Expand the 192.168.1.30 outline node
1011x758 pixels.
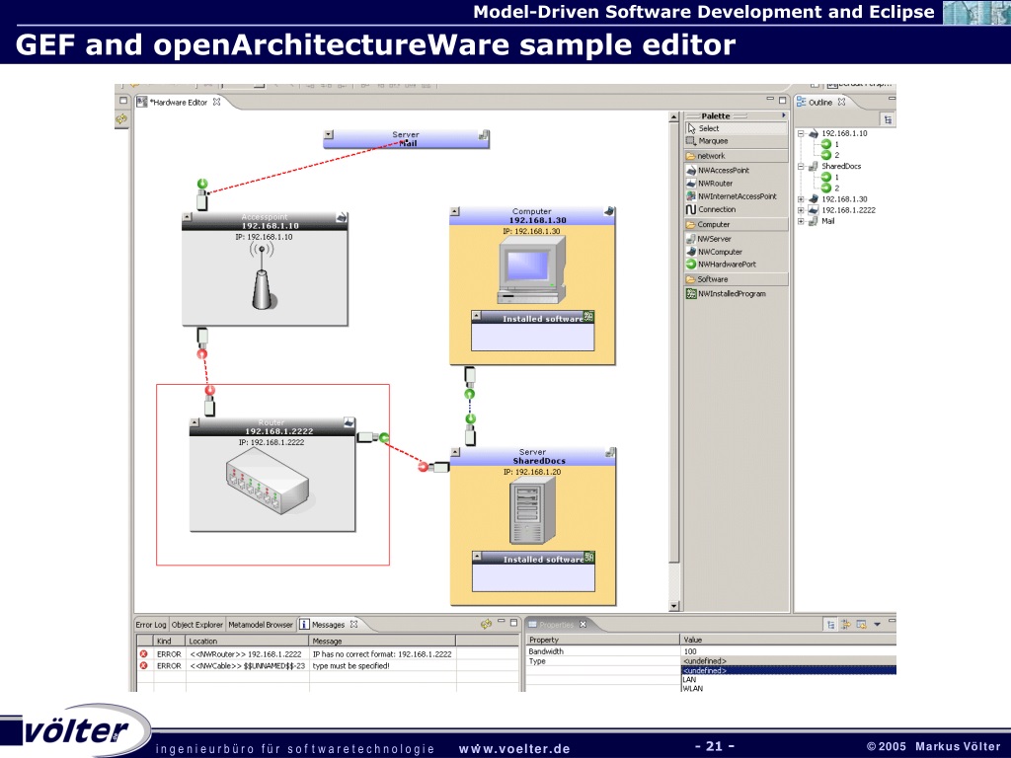click(801, 199)
